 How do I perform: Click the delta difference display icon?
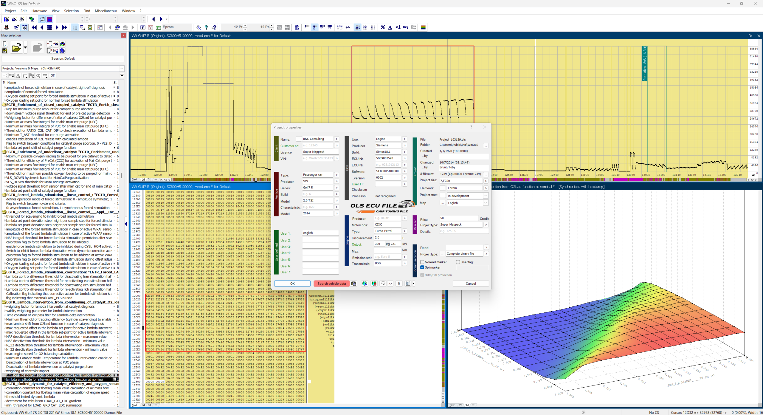click(390, 27)
